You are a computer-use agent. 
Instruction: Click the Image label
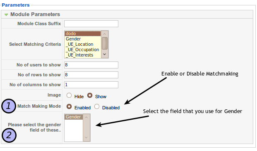[x=54, y=95]
